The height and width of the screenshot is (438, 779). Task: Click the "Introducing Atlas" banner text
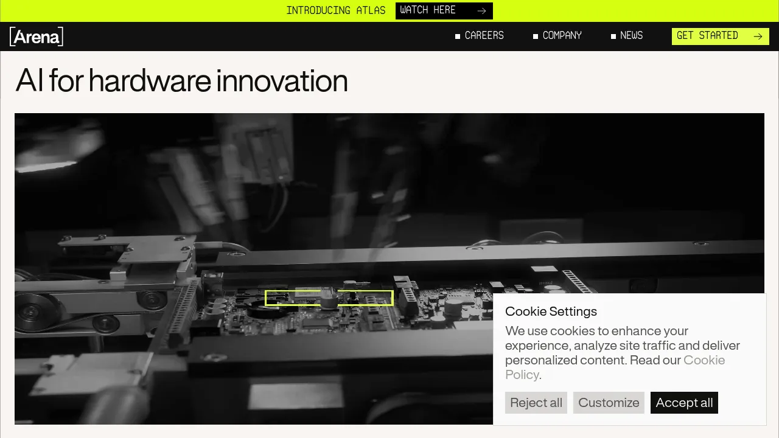point(336,11)
